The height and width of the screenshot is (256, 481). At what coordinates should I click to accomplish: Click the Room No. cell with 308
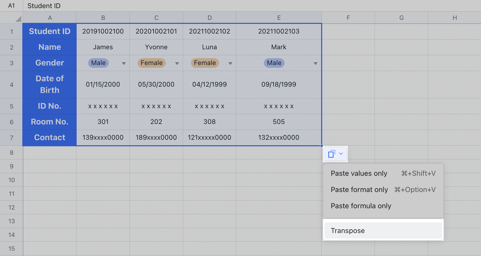pyautogui.click(x=209, y=122)
